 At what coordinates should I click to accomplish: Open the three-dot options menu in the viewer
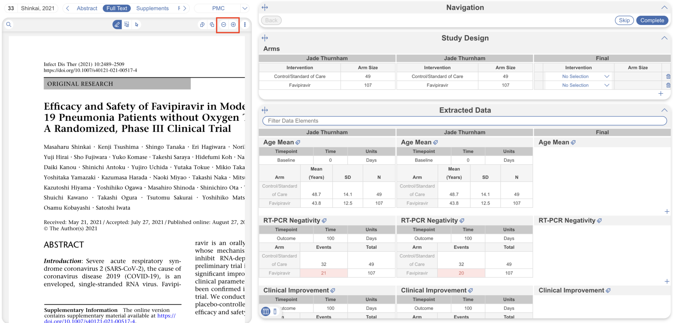pyautogui.click(x=246, y=24)
